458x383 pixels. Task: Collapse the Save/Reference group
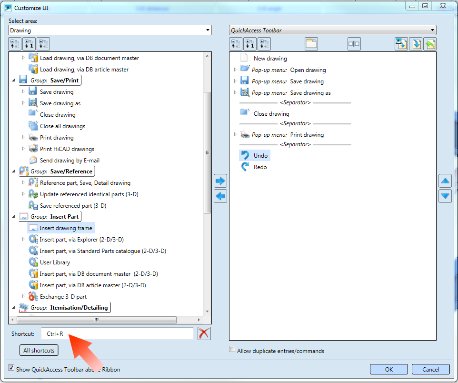click(14, 171)
